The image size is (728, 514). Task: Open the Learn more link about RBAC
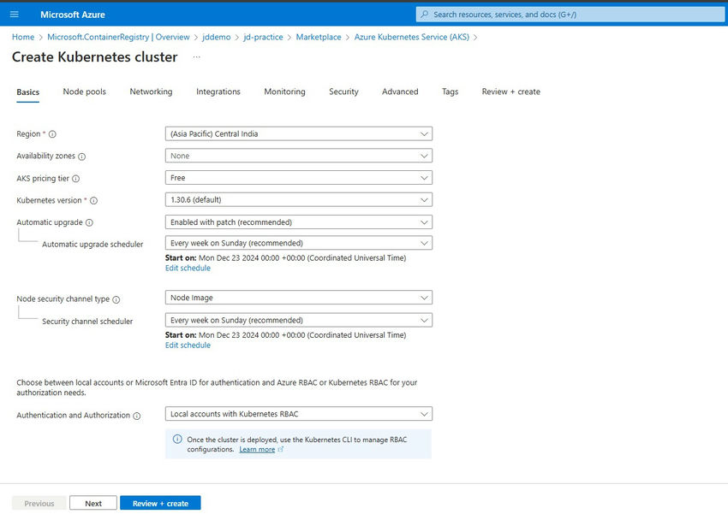(x=260, y=449)
